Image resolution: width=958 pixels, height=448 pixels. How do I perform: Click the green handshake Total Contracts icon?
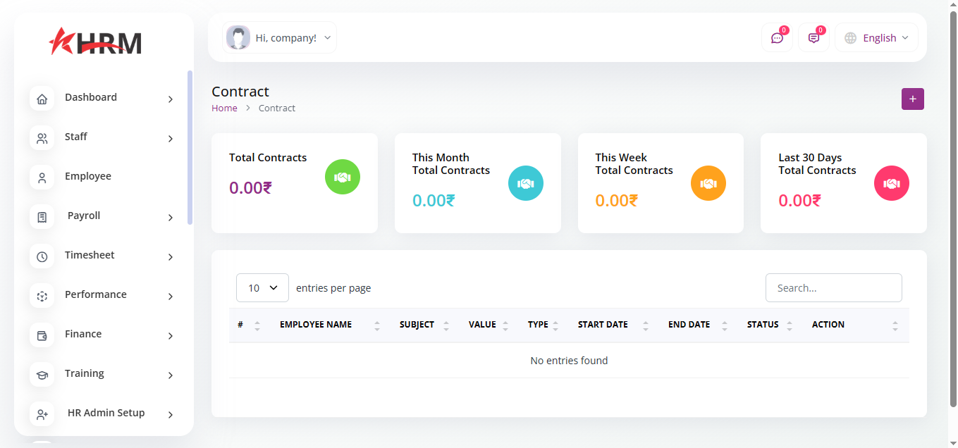(x=343, y=177)
